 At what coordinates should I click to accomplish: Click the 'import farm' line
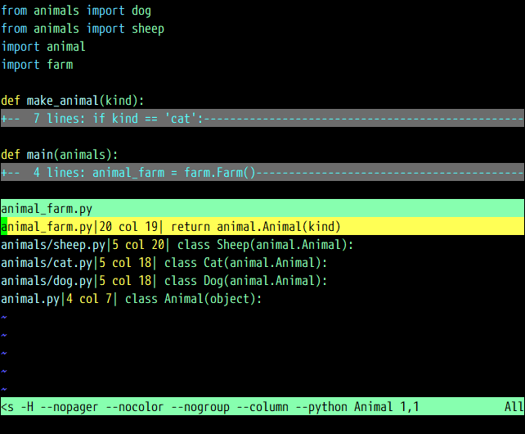pyautogui.click(x=37, y=65)
